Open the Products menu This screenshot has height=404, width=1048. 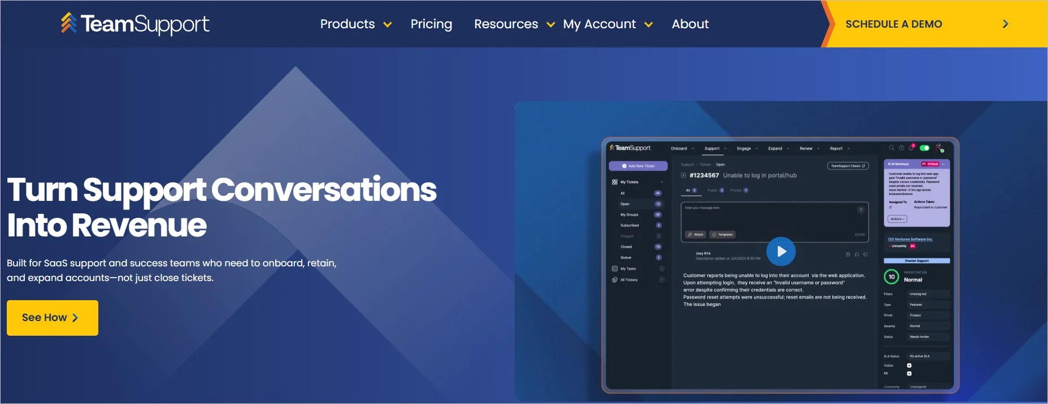[x=347, y=24]
